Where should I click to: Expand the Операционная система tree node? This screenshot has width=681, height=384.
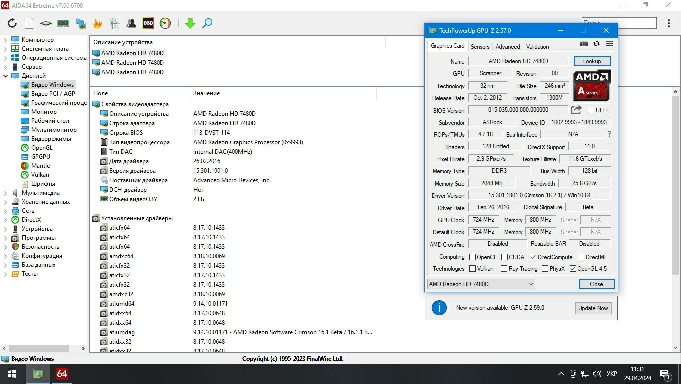click(6, 58)
